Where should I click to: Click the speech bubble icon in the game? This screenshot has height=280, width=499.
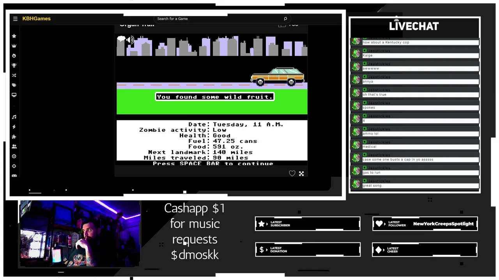121,38
